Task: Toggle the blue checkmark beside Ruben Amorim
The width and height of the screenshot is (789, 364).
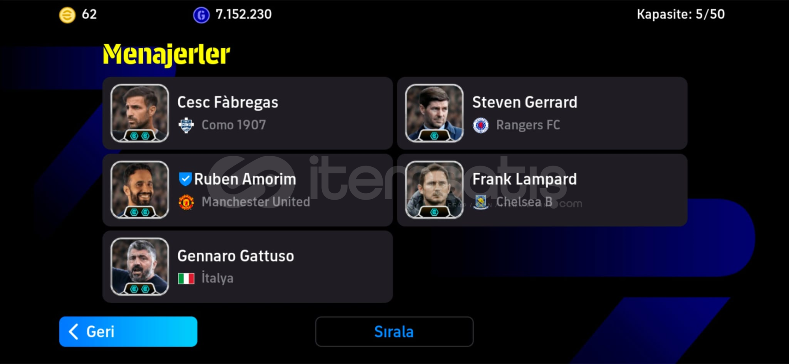Action: [x=185, y=179]
